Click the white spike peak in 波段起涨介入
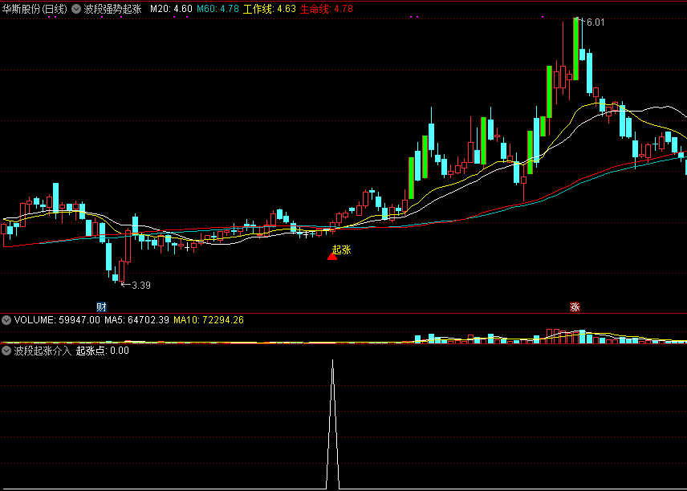This screenshot has width=687, height=491. (x=332, y=361)
